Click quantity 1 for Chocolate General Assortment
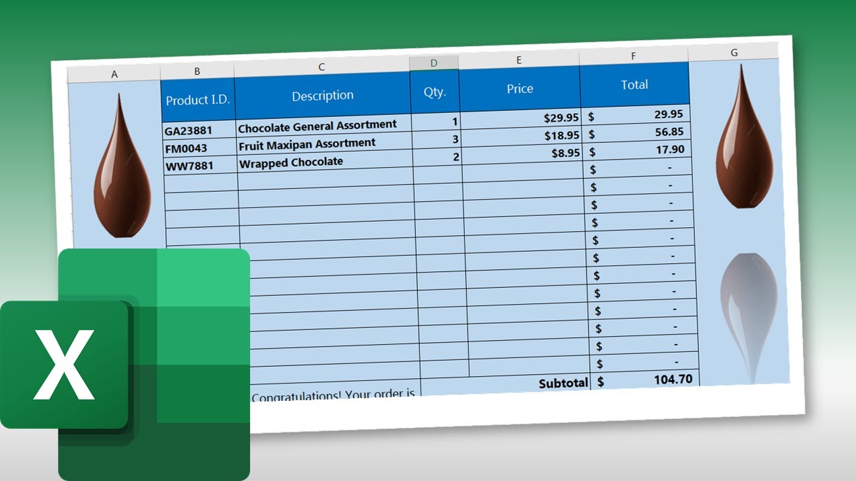 [x=437, y=122]
